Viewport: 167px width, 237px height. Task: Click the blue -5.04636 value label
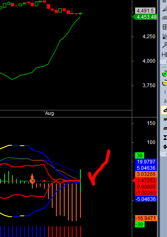click(146, 199)
